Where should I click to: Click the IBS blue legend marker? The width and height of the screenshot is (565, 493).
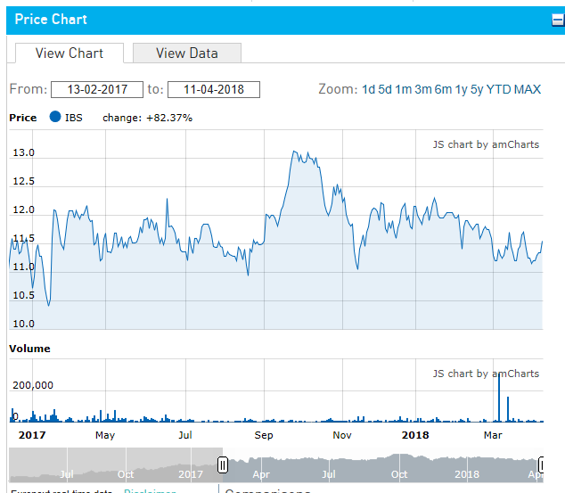(55, 117)
